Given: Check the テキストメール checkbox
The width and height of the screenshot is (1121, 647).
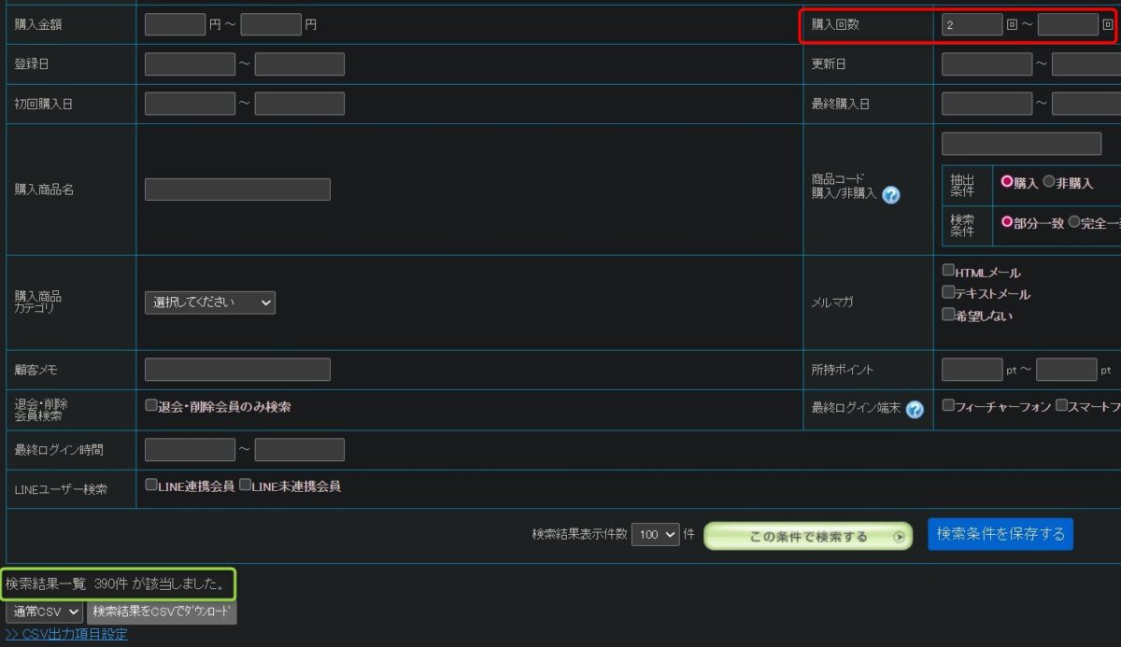Looking at the screenshot, I should pos(948,292).
